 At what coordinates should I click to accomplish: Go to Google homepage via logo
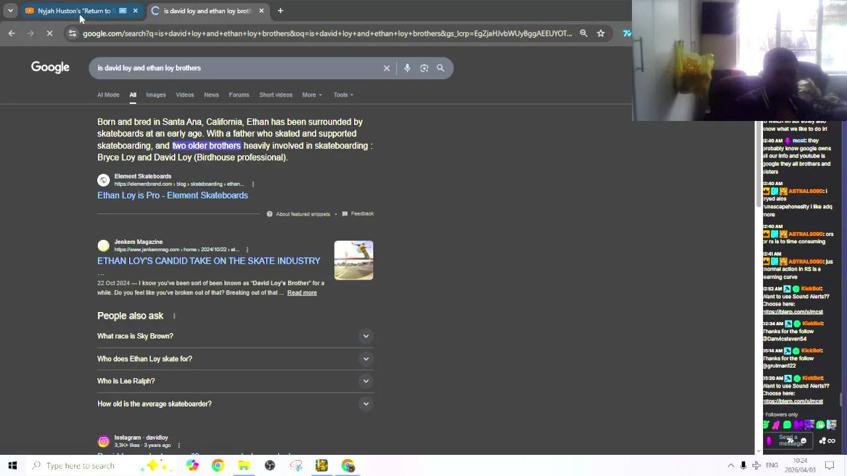(50, 67)
